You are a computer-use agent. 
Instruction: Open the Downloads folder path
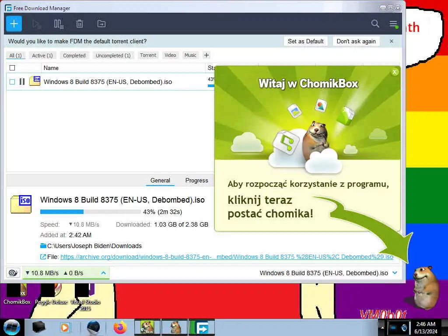click(x=94, y=246)
